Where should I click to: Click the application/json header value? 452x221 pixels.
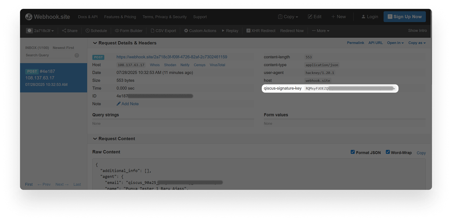(x=322, y=65)
